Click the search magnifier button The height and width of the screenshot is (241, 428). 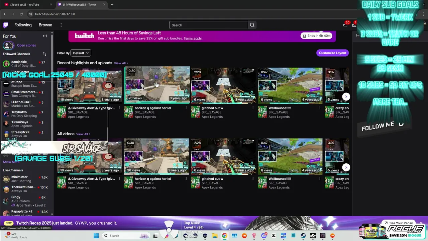coord(252,25)
